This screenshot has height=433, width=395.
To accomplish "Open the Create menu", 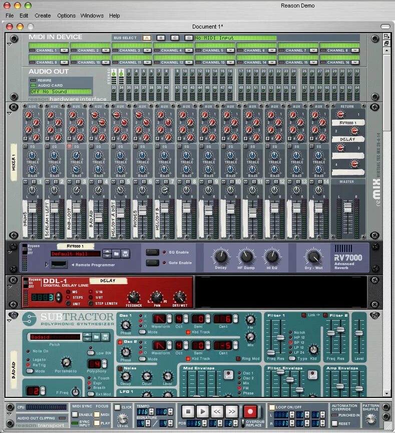I will pyautogui.click(x=43, y=16).
